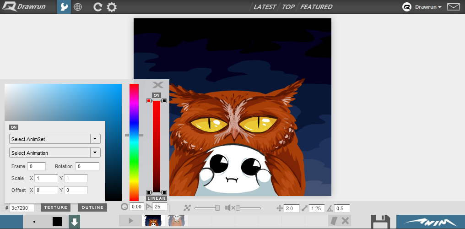Select the second faded owl frame thumbnail
This screenshot has width=465, height=229.
coord(177,221)
